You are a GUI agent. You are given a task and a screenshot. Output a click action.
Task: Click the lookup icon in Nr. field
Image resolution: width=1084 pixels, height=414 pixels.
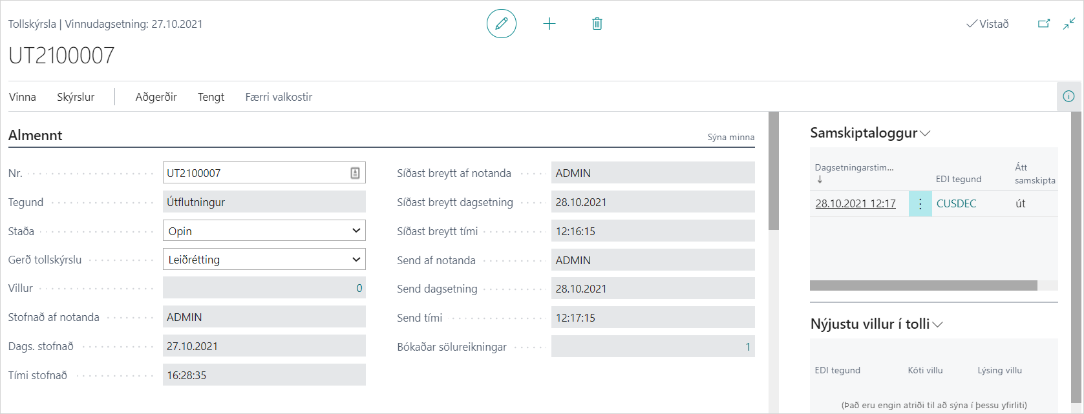coord(355,173)
